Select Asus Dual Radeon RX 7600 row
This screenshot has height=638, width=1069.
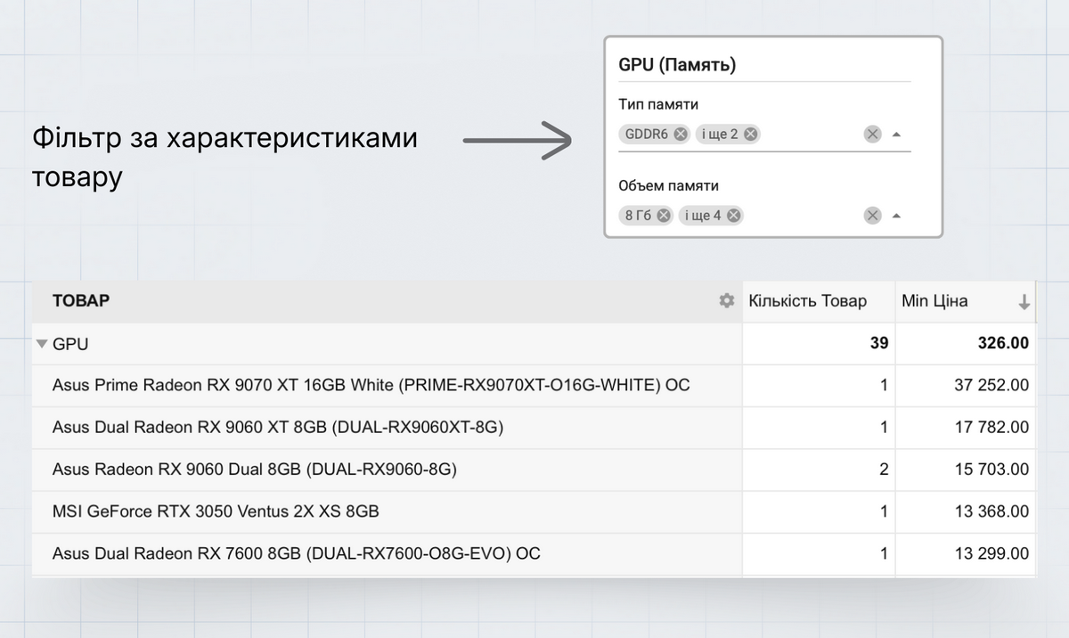tap(296, 553)
